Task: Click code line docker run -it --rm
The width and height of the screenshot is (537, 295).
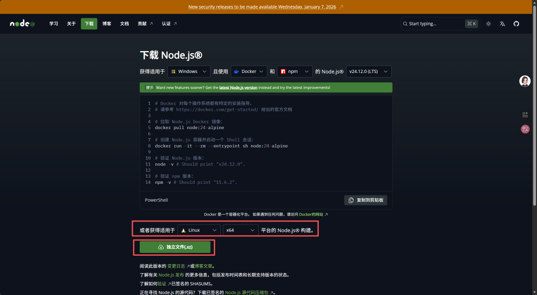Action: point(221,146)
